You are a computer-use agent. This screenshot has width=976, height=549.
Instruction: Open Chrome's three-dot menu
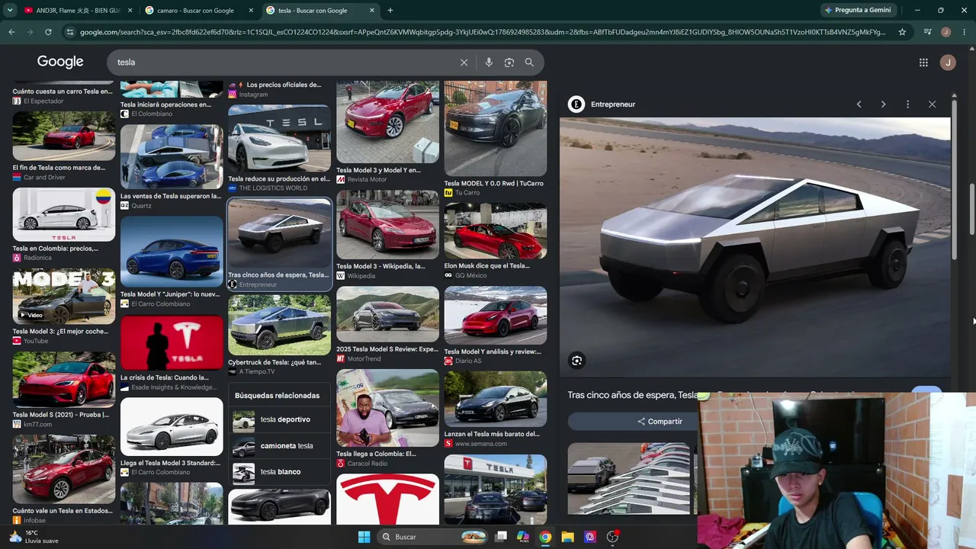pos(964,32)
